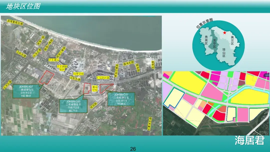The image size is (270, 152).
Task: Select 美兰区 on the location map
Action: [232, 40]
